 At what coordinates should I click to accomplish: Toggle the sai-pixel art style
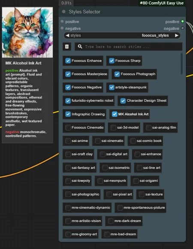coord(109,194)
